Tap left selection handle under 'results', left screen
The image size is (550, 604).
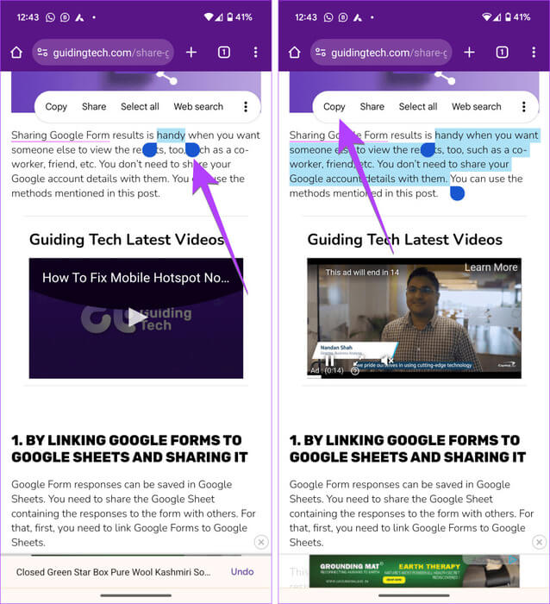click(150, 150)
